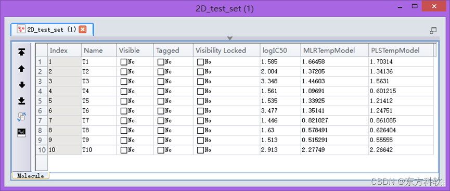Toggle Tagged checkbox for T2
The height and width of the screenshot is (191, 450).
[161, 71]
